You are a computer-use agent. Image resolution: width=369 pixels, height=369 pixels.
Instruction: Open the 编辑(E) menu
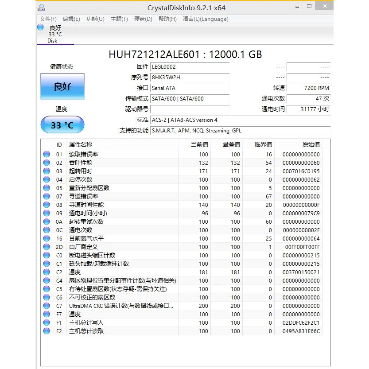(x=71, y=19)
